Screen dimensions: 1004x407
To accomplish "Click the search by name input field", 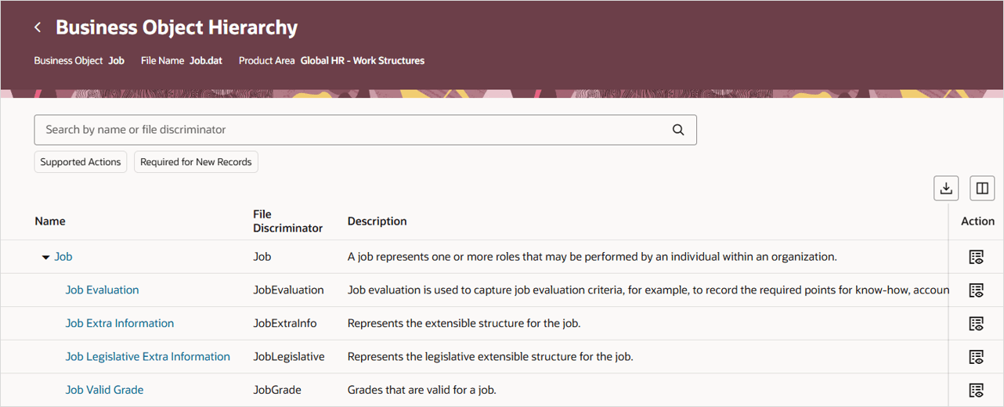I will [x=352, y=130].
